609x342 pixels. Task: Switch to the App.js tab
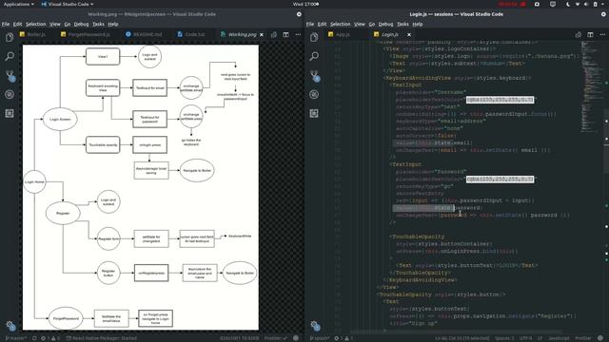click(339, 34)
